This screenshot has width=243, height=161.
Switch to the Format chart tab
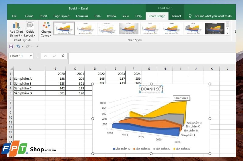pos(176,16)
